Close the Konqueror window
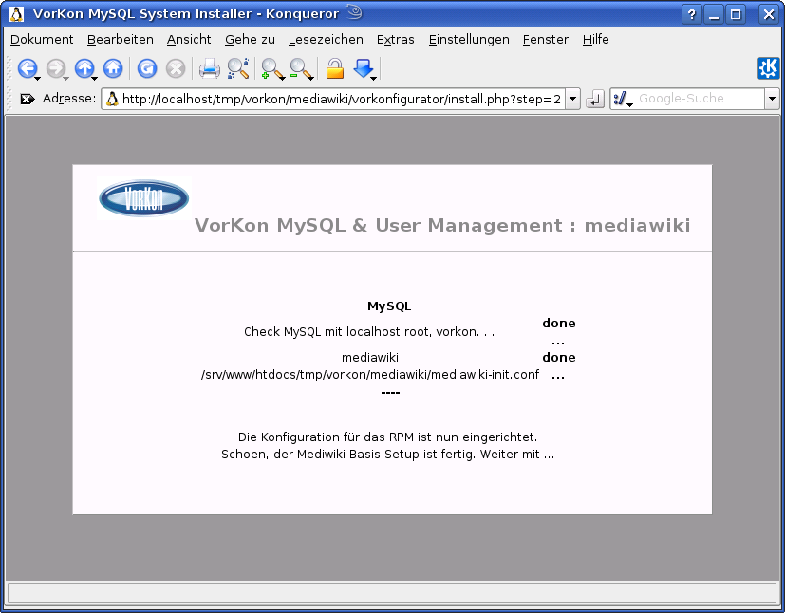This screenshot has width=785, height=613. click(769, 14)
